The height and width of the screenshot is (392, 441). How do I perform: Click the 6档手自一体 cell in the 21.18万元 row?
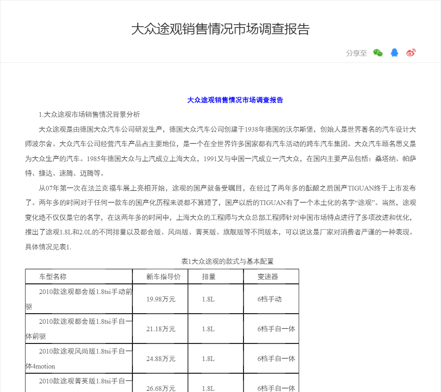coord(271,329)
